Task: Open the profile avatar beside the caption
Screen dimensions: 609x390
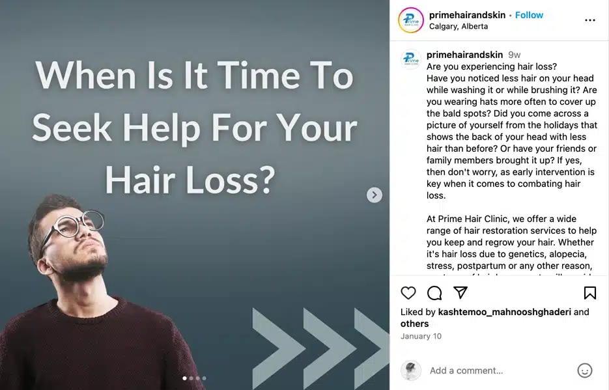Action: (410, 59)
